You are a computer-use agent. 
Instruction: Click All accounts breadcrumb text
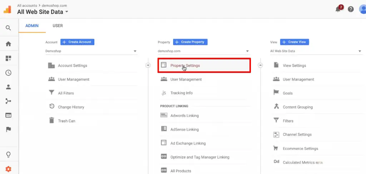[27, 5]
